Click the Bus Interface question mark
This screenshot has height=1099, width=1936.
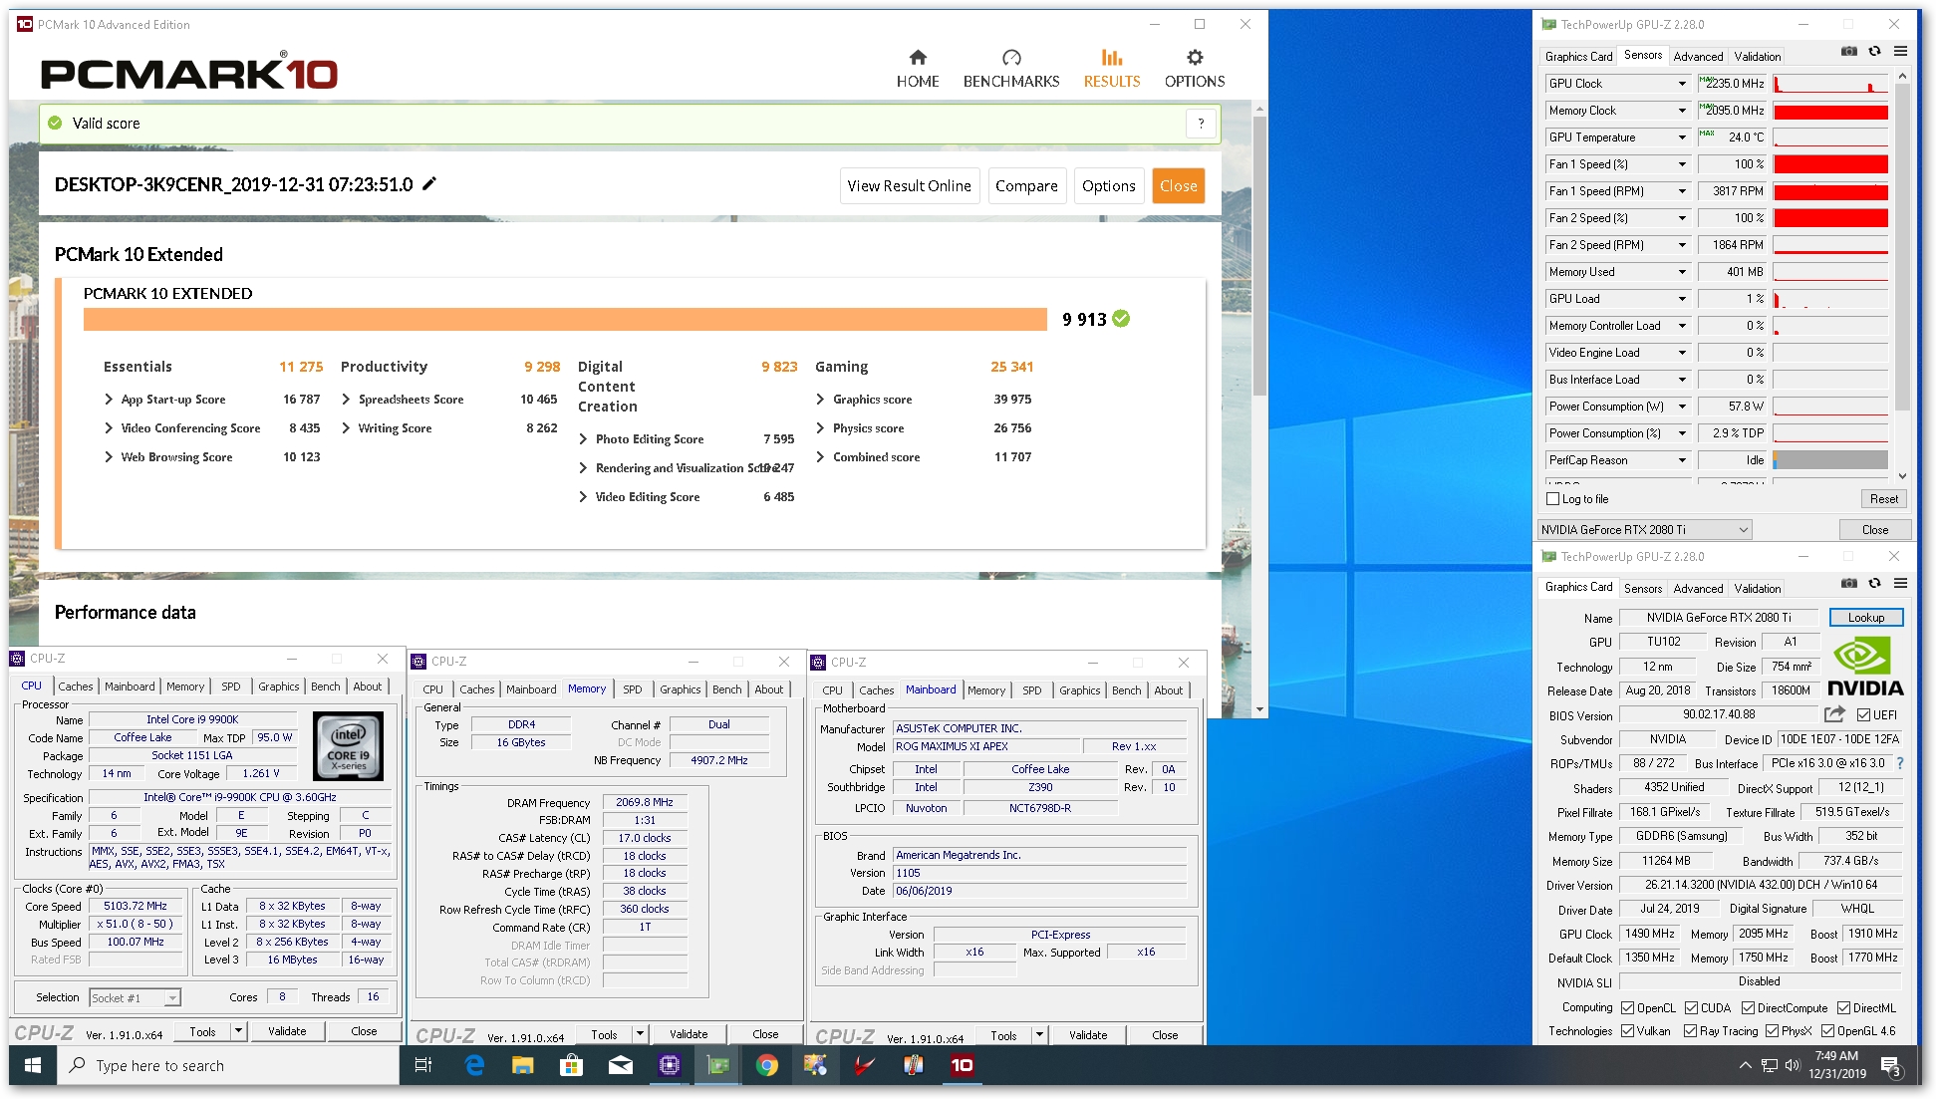[1900, 763]
